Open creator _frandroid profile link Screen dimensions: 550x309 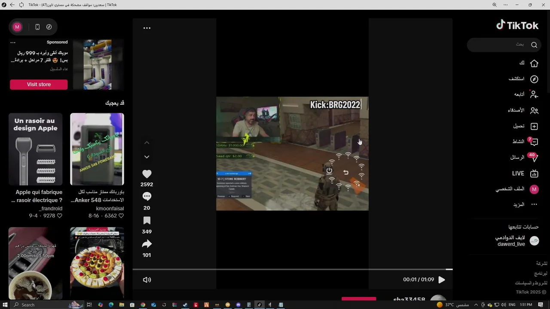[x=51, y=209]
